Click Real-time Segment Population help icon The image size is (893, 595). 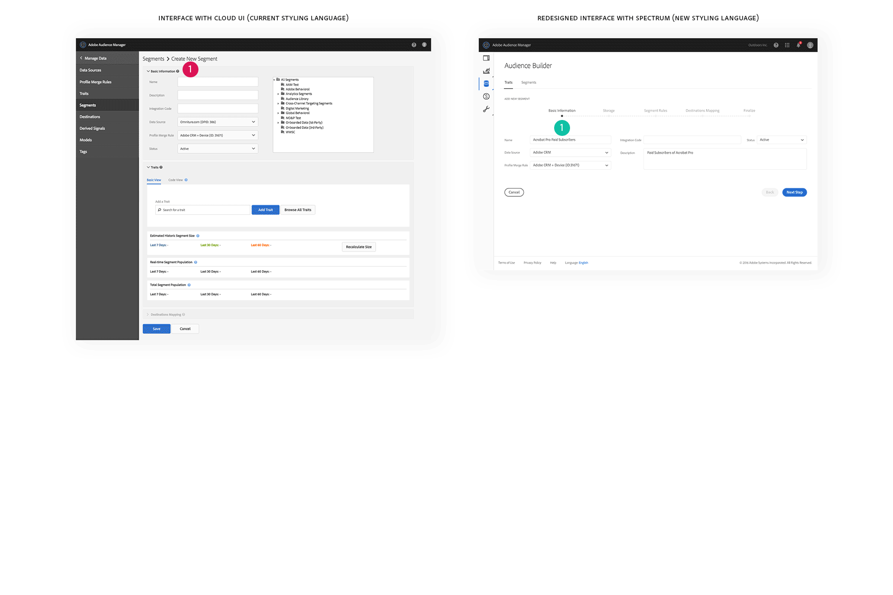coord(195,262)
